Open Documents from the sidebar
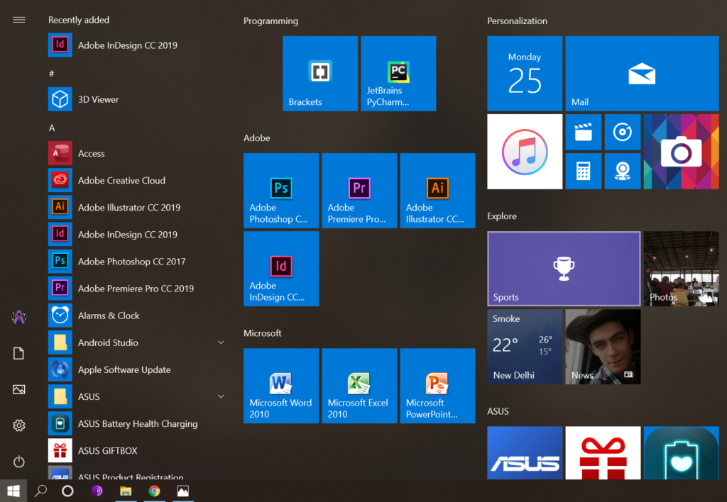This screenshot has height=502, width=727. tap(19, 354)
